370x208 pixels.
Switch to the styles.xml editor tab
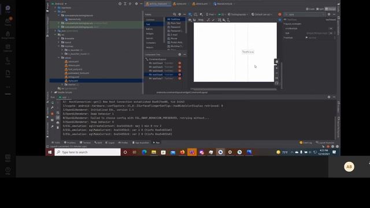click(181, 4)
